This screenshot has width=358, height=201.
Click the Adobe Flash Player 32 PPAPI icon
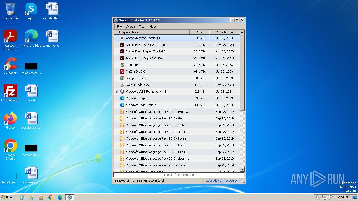click(122, 58)
